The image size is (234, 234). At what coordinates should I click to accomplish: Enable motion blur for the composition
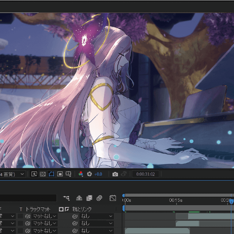pyautogui.click(x=99, y=198)
